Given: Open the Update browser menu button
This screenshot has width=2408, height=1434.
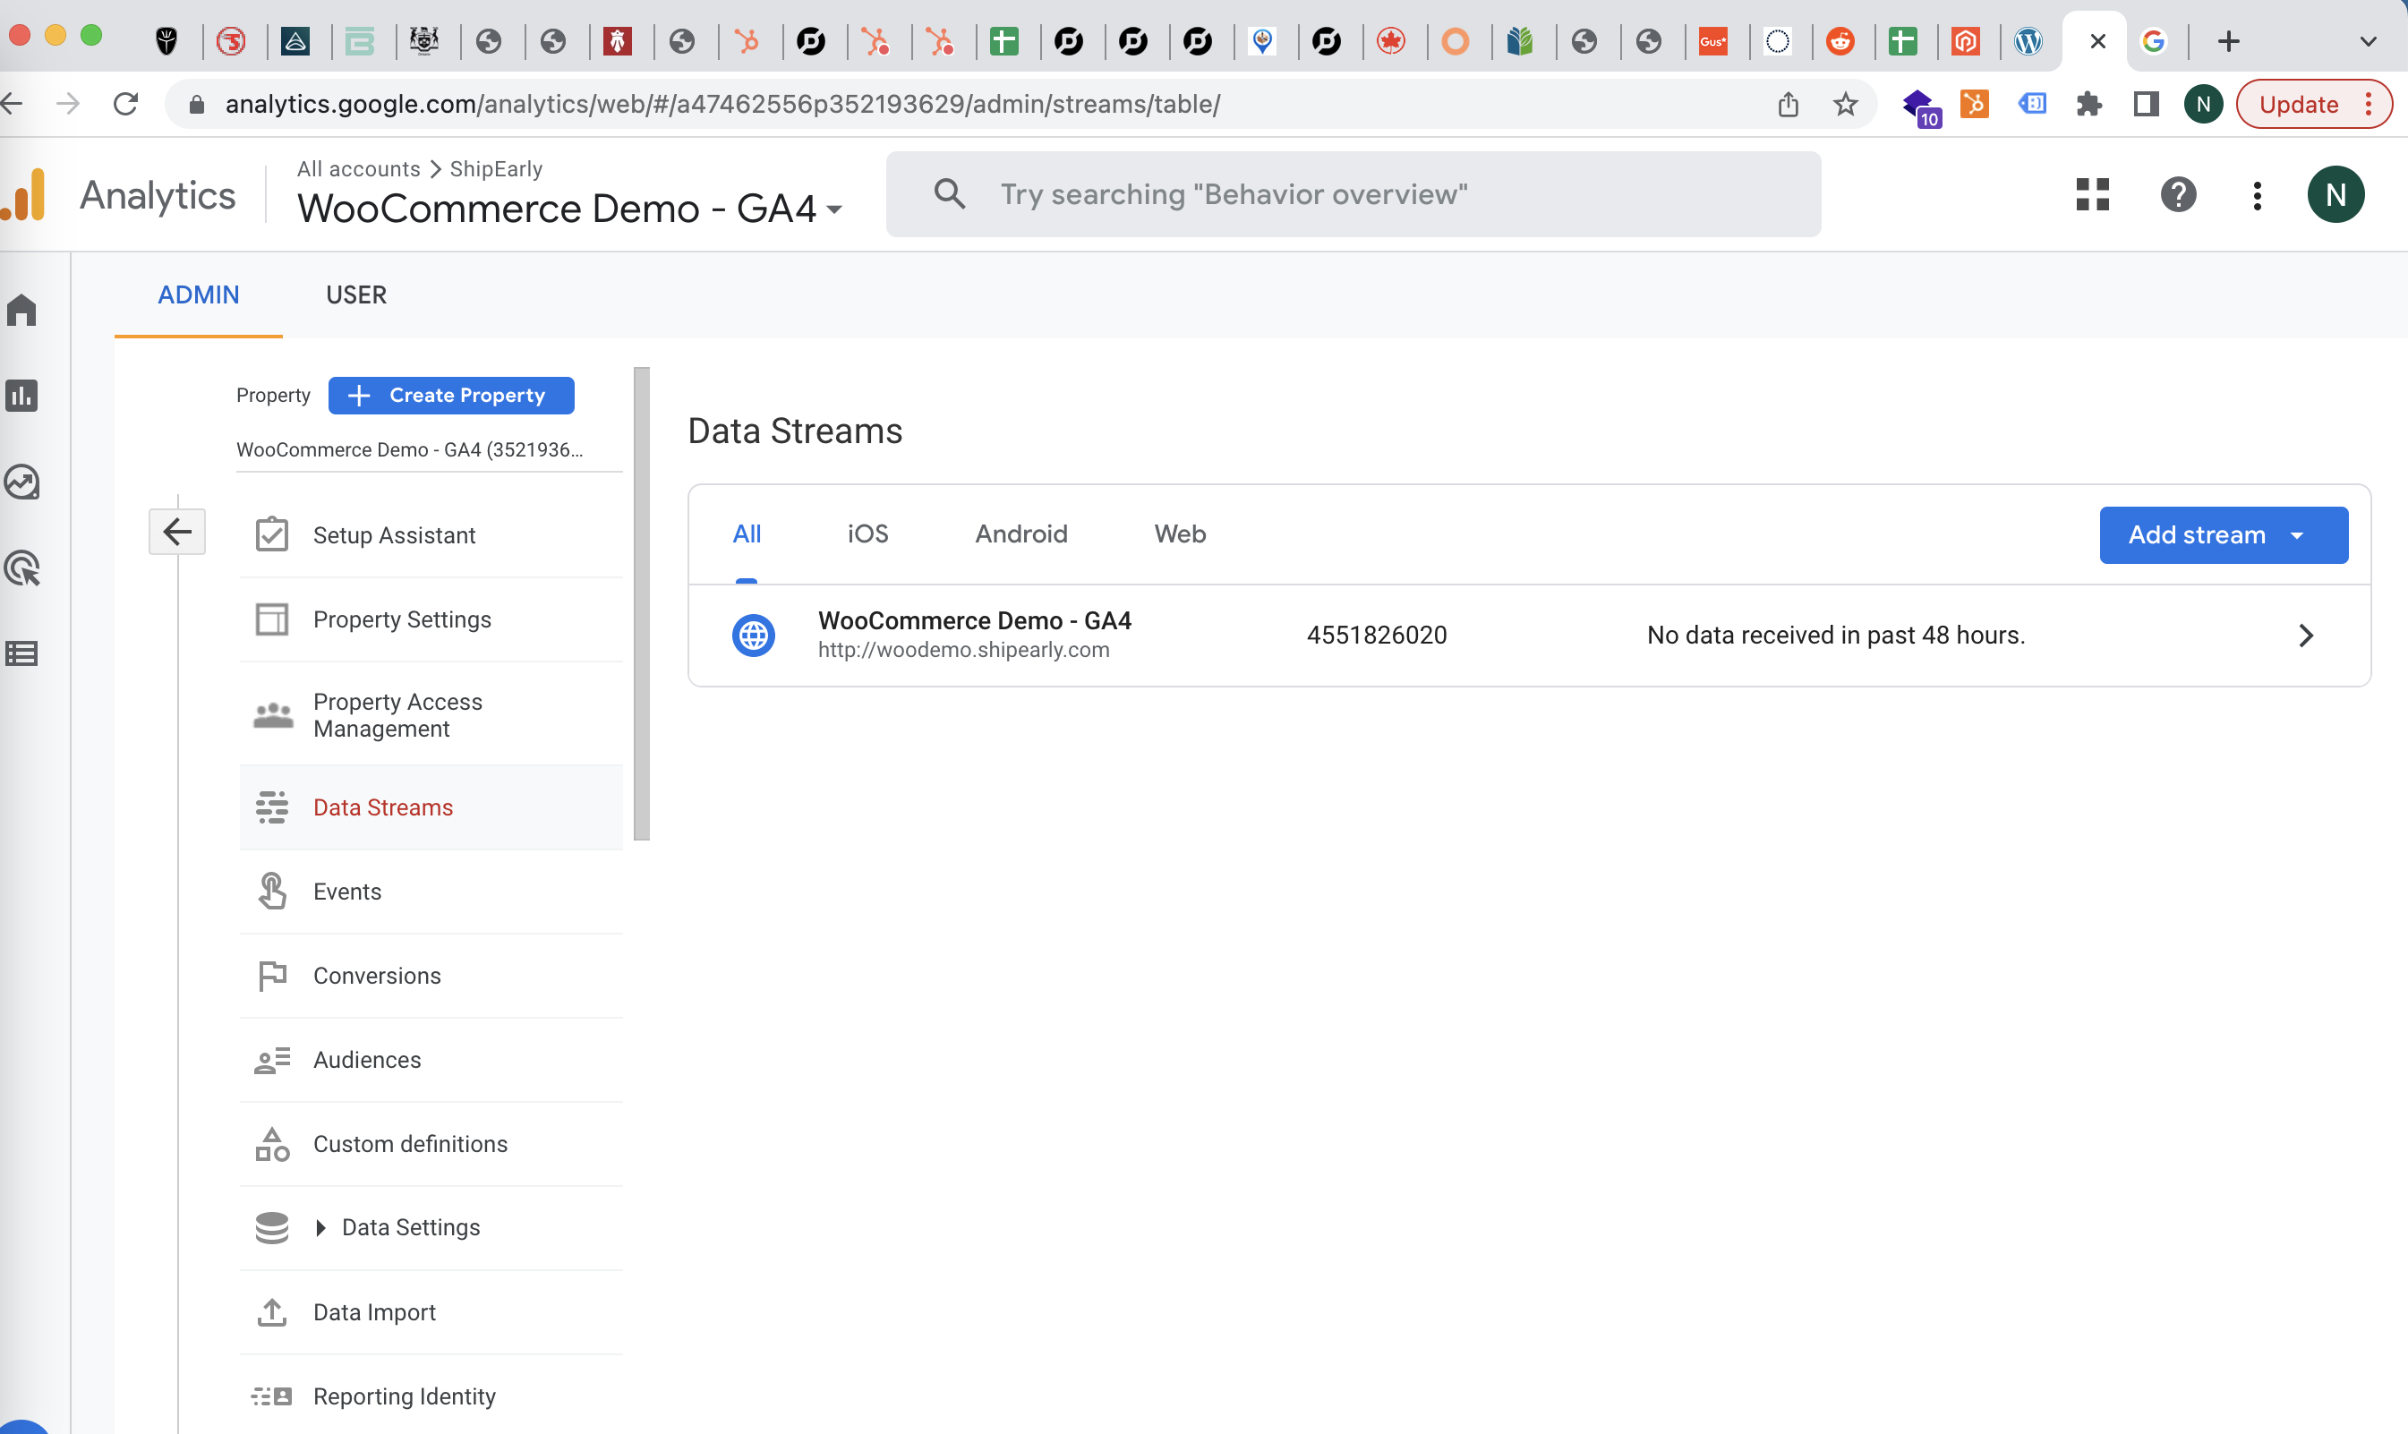Looking at the screenshot, I should (x=2313, y=104).
